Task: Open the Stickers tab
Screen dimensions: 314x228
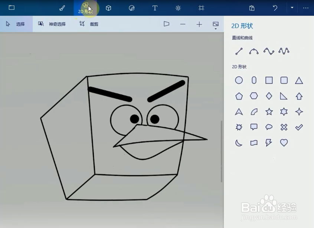Action: coord(131,8)
